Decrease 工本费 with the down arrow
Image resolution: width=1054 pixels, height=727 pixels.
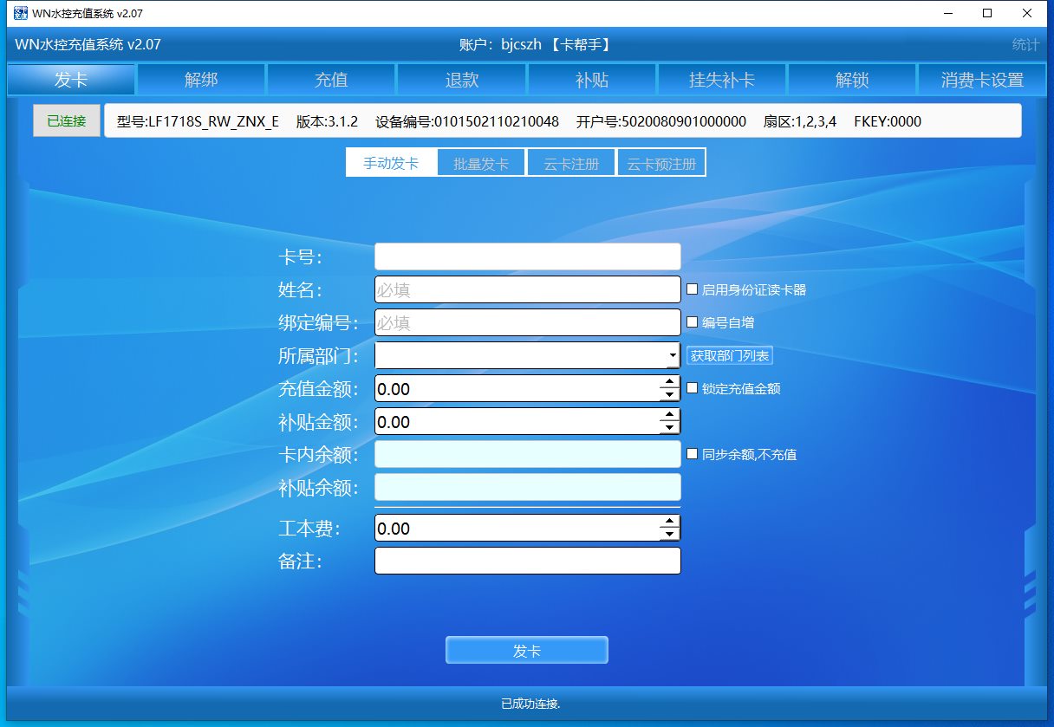click(668, 535)
